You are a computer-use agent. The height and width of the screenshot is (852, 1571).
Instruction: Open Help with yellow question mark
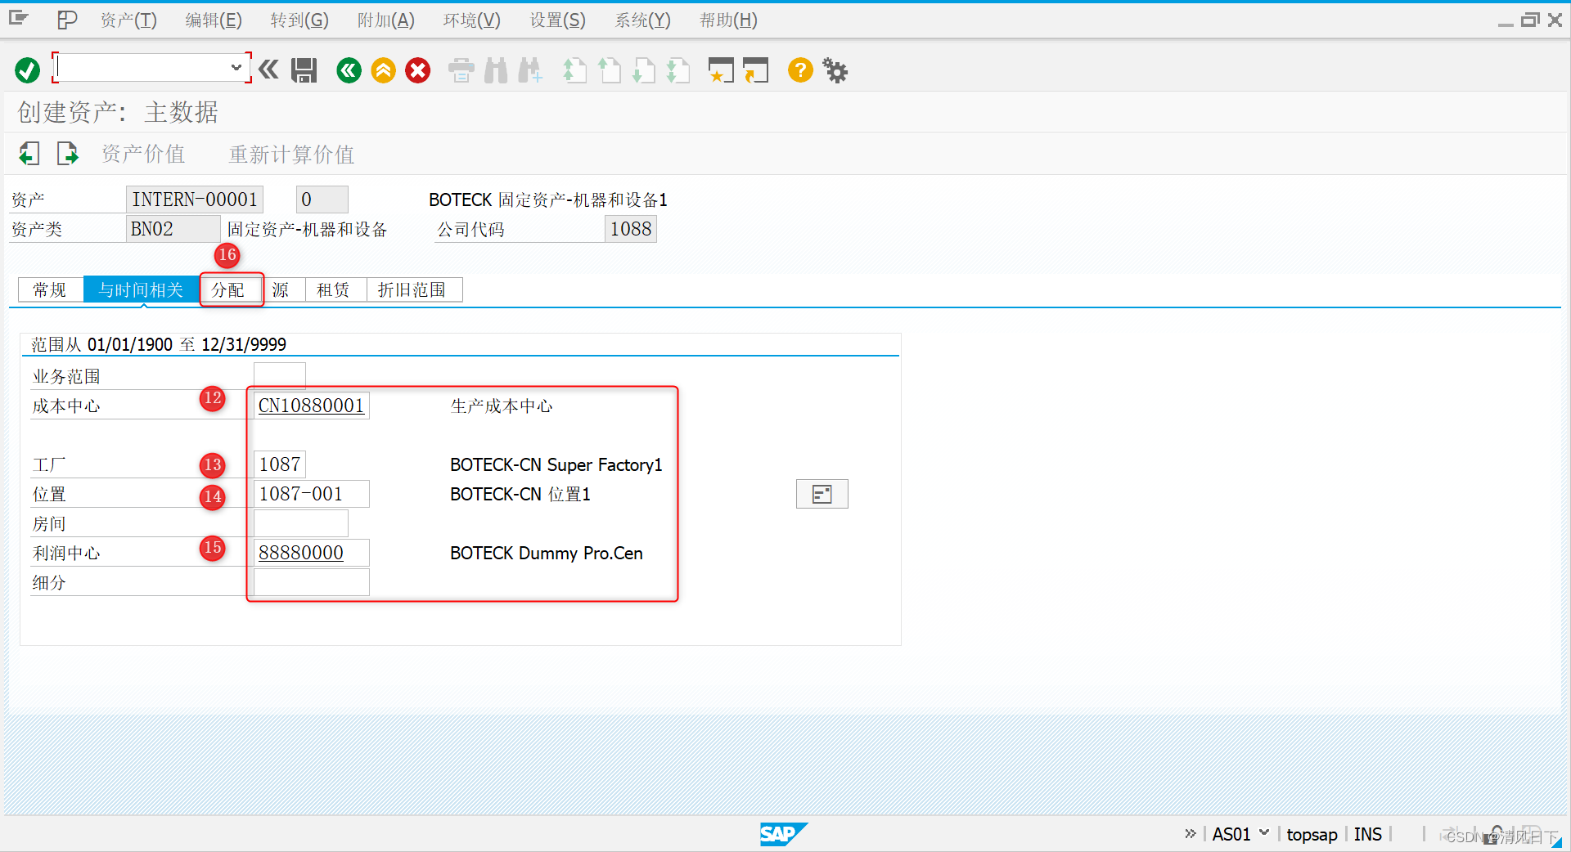tap(800, 70)
